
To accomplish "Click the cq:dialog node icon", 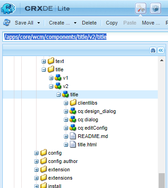I will click(73, 119).
